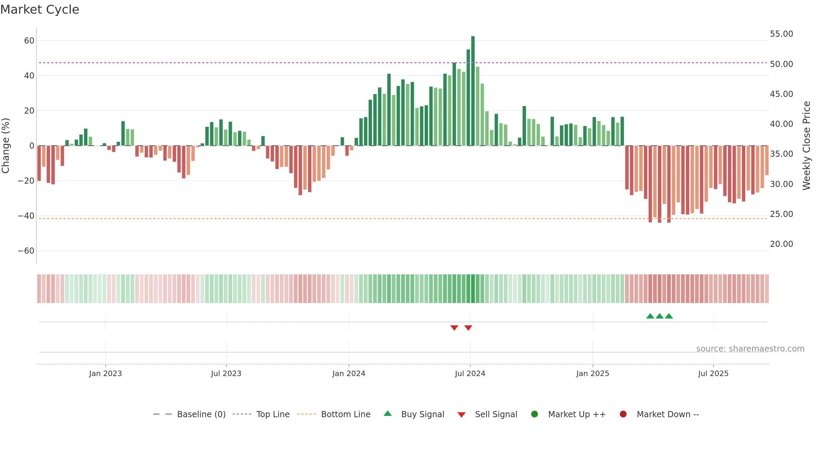Click the Market Cycle chart title
Viewport: 816px width, 459px height.
[x=40, y=10]
